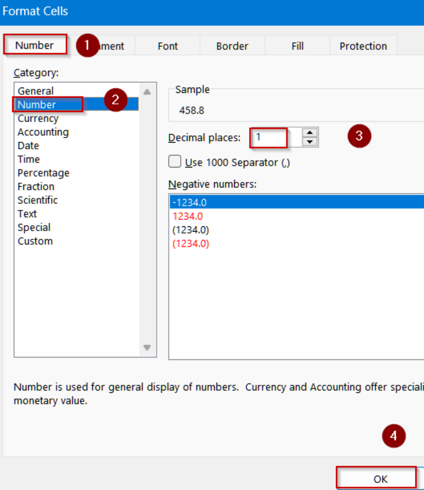Switch to the Border tab
The width and height of the screenshot is (424, 490).
click(x=232, y=46)
